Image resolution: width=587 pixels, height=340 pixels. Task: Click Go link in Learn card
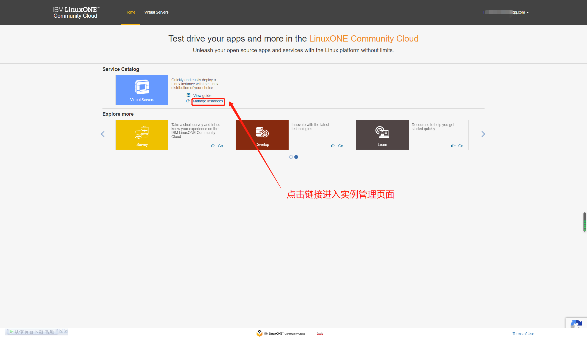coord(461,146)
